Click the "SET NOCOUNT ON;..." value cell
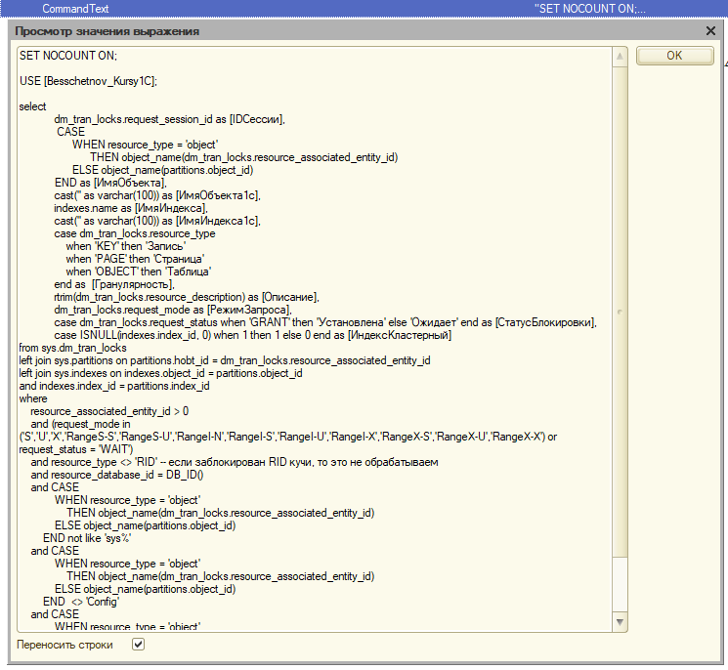This screenshot has height=670, width=728. (x=589, y=9)
